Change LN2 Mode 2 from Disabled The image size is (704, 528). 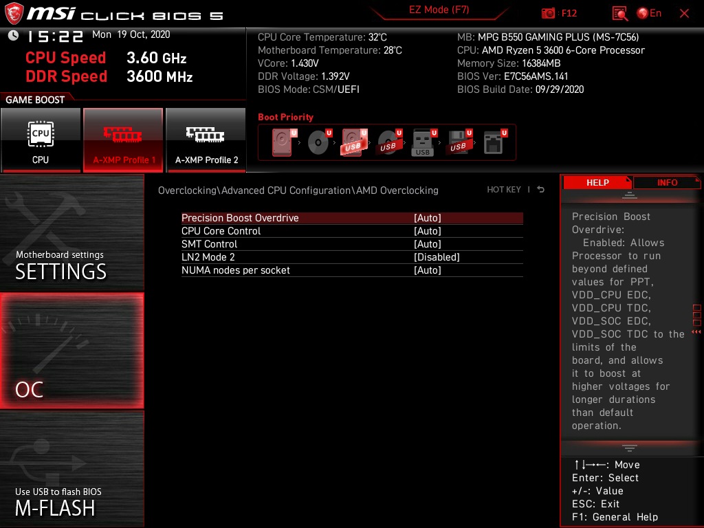(x=437, y=257)
